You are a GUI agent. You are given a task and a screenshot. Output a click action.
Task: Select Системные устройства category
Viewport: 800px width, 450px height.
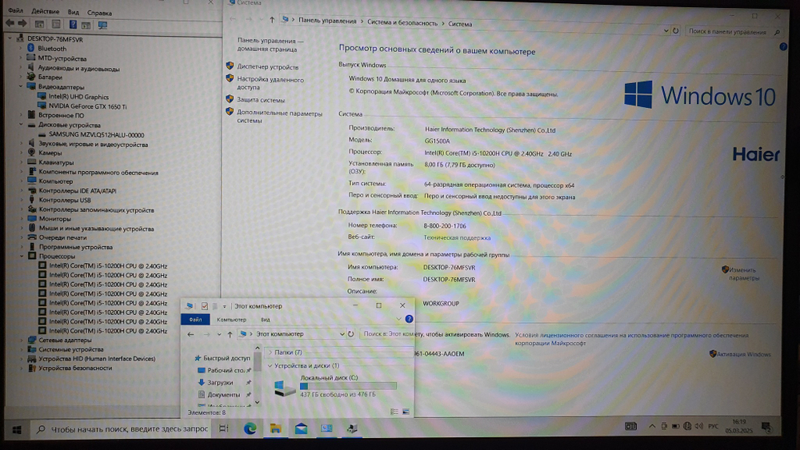click(71, 349)
